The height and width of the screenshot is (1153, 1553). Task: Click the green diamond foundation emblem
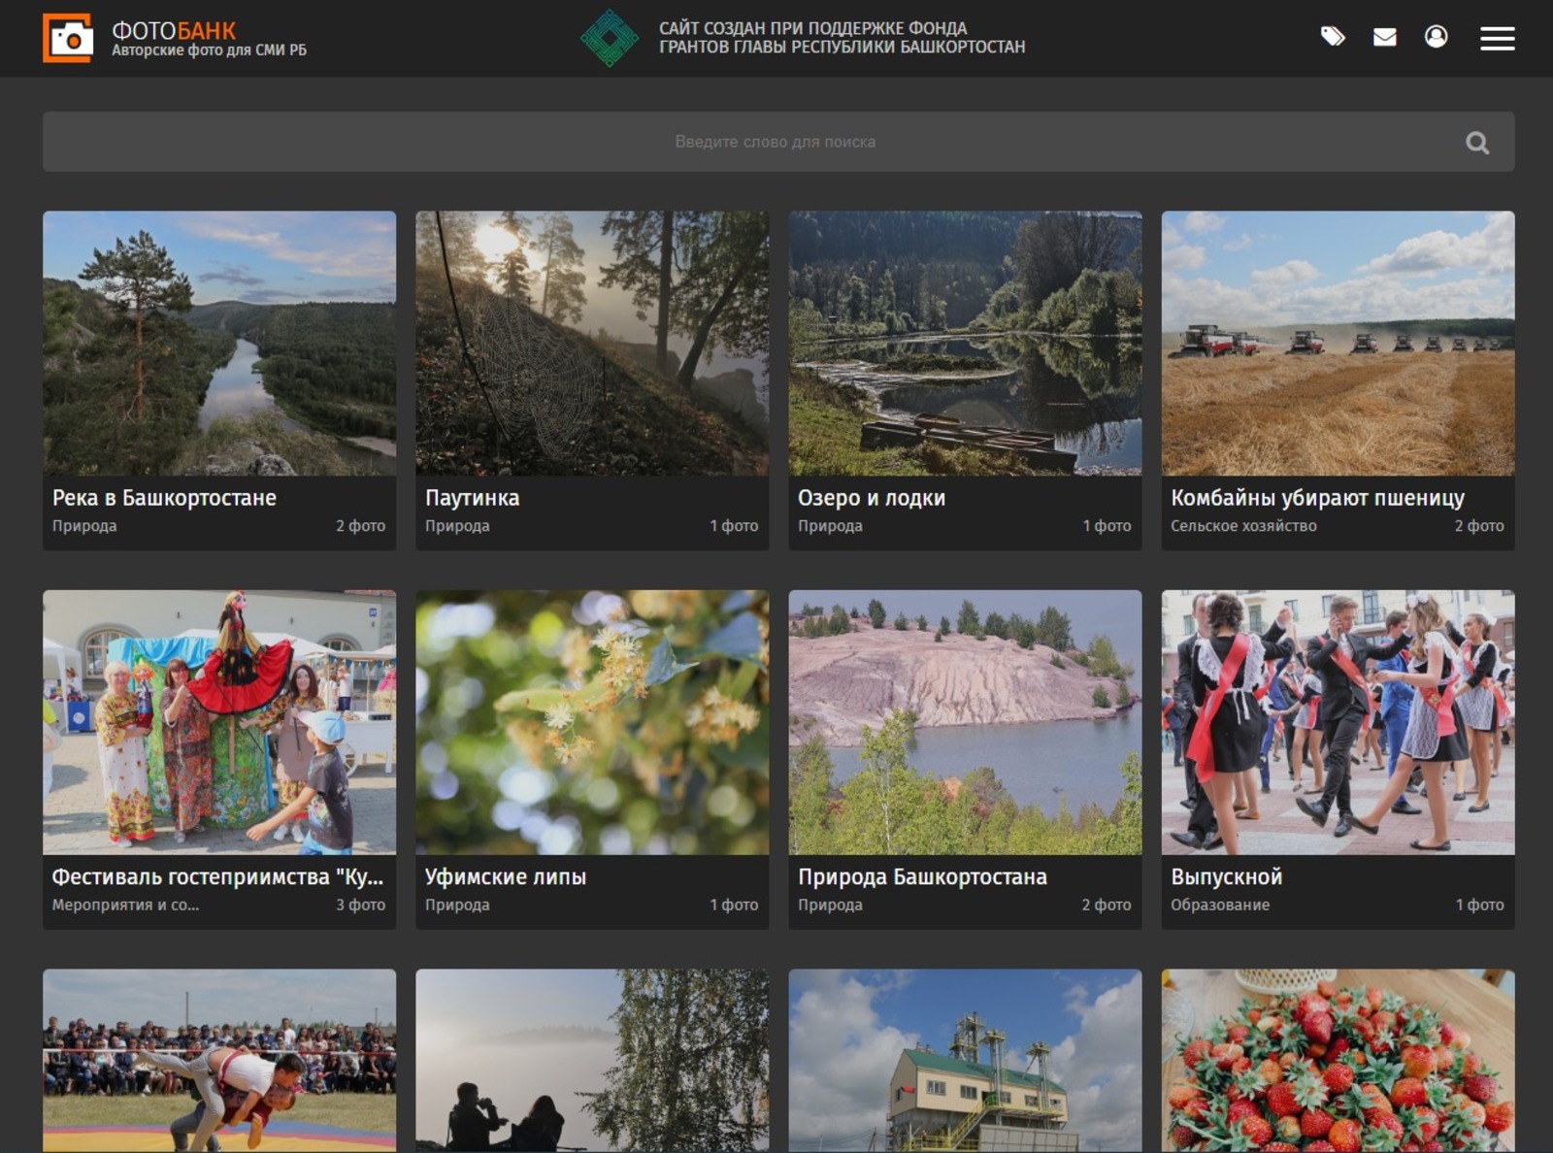coord(610,38)
